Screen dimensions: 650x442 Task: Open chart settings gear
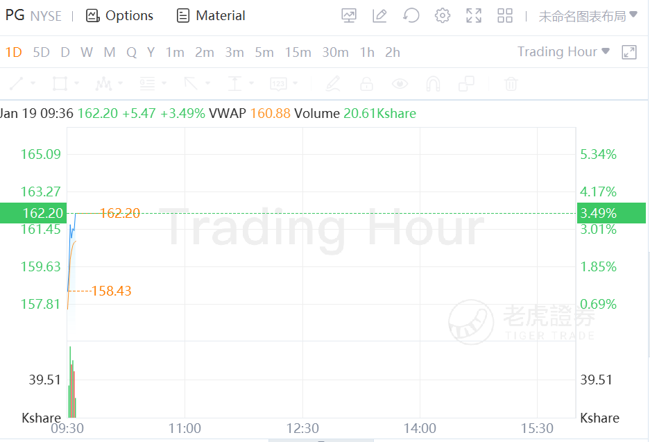tap(443, 15)
